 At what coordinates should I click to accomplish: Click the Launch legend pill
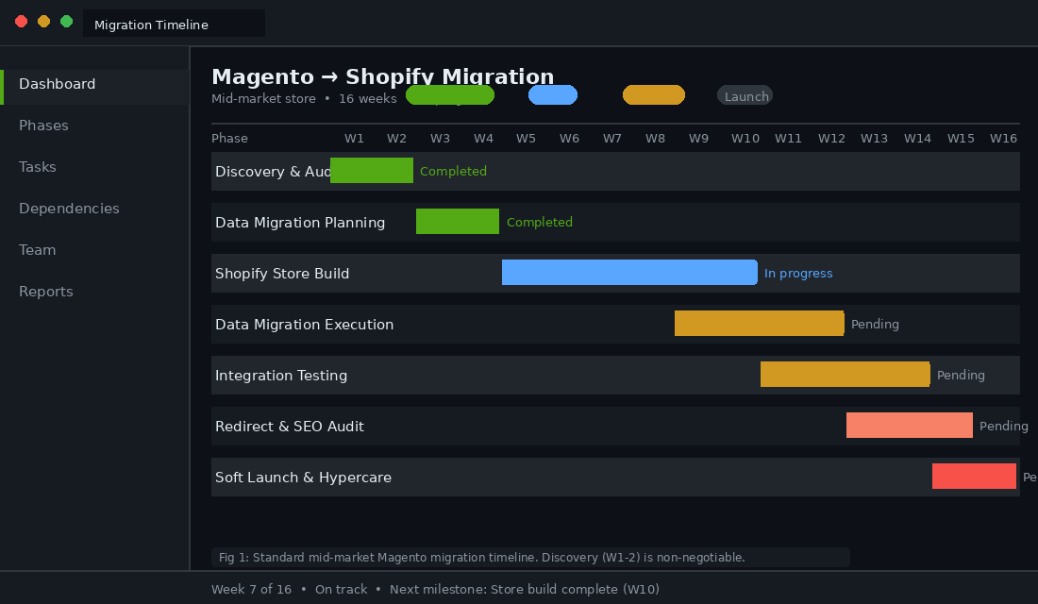745,96
